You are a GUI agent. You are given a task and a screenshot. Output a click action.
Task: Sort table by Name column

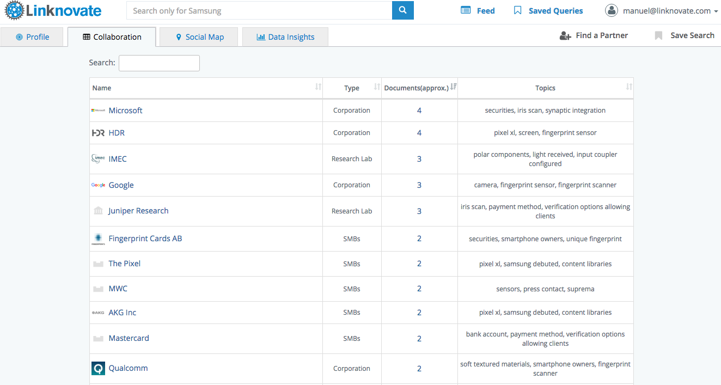(318, 88)
